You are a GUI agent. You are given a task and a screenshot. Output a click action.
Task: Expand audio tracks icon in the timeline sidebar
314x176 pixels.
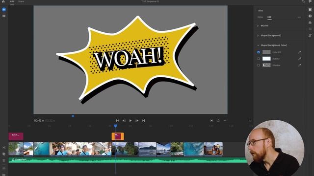tap(4, 169)
